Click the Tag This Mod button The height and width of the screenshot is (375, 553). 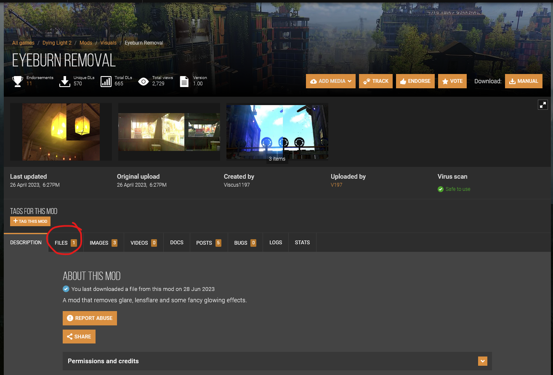[x=30, y=221]
